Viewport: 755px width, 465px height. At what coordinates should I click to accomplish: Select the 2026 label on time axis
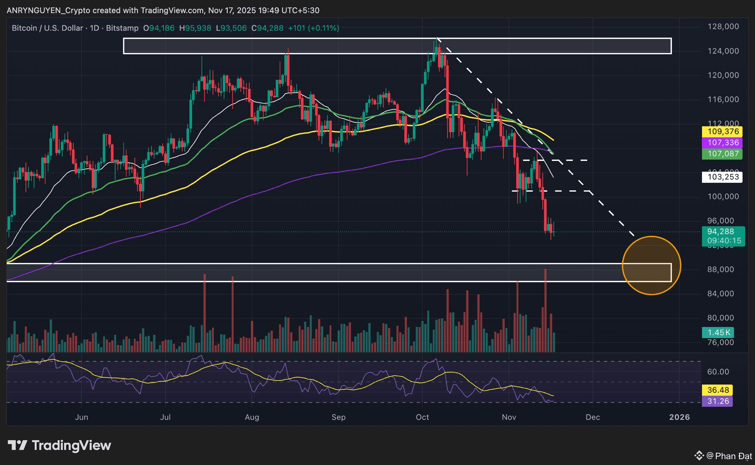(679, 417)
